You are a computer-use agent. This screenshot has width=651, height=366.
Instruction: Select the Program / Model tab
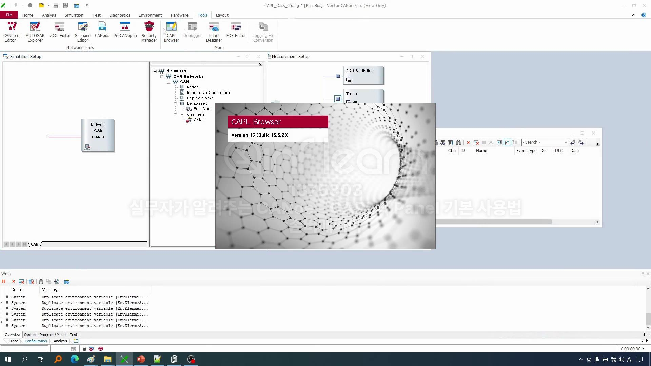click(x=53, y=335)
